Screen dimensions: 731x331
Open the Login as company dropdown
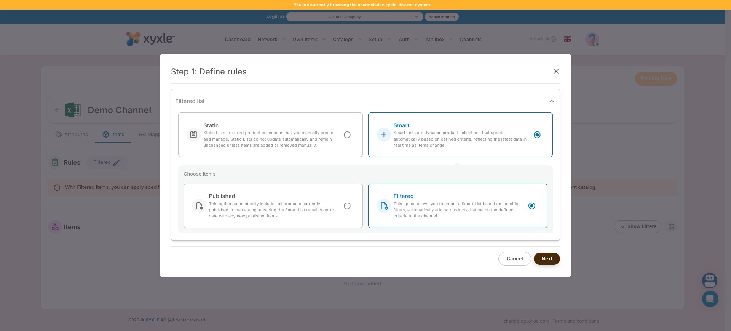click(x=354, y=17)
